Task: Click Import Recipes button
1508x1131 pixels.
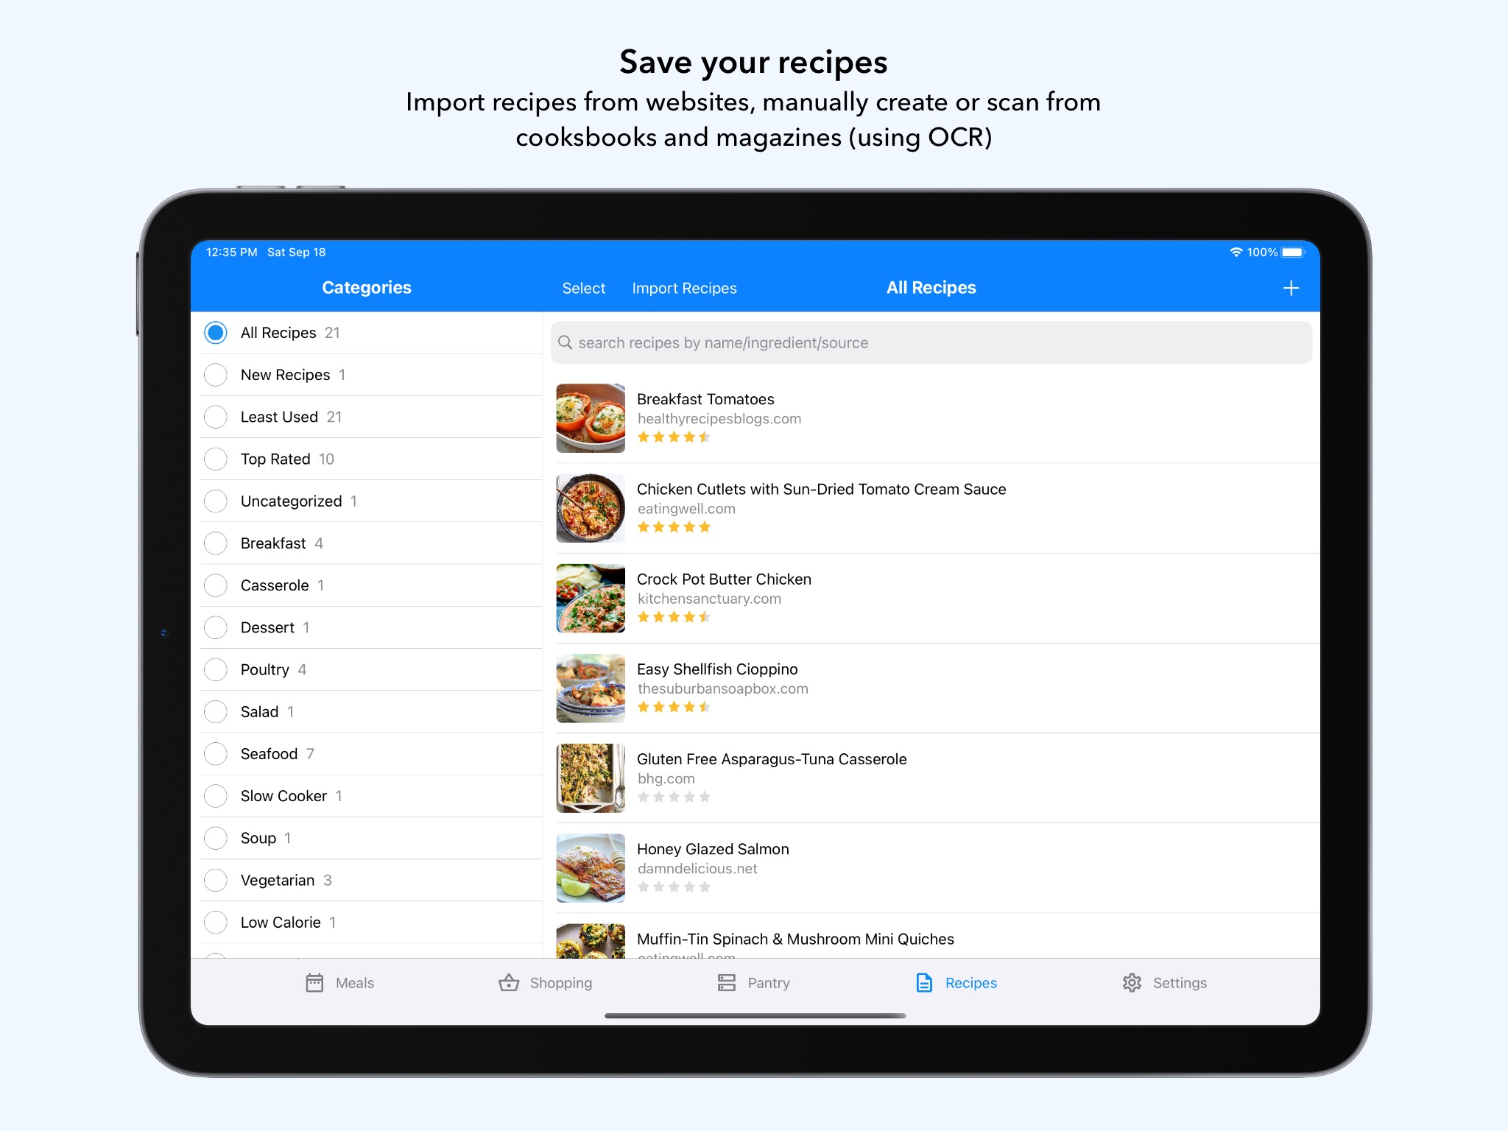Action: [683, 286]
